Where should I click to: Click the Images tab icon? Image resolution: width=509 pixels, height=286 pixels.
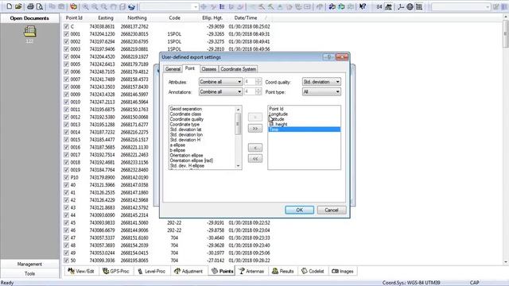[335, 271]
